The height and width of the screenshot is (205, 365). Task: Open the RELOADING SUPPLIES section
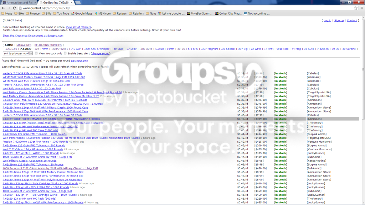[x=48, y=45]
